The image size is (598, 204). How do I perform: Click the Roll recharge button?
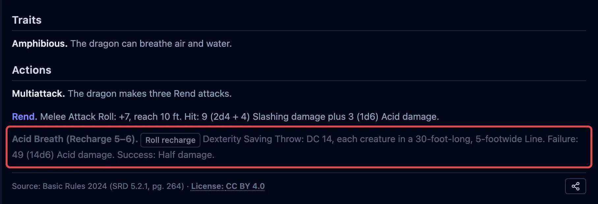pos(170,140)
